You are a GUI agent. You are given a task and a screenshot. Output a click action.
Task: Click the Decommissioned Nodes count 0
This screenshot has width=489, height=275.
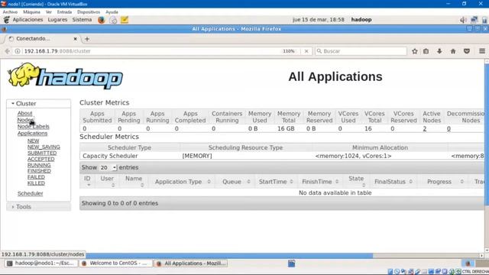[449, 129]
